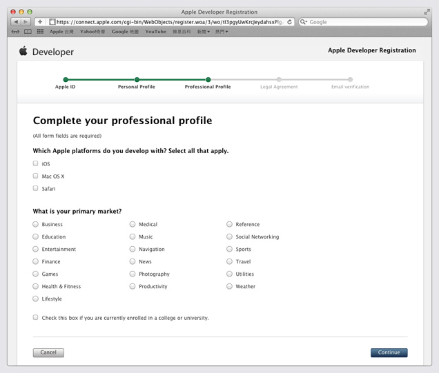Select the Health & Fitness radio button
Image resolution: width=439 pixels, height=373 pixels.
(x=36, y=286)
